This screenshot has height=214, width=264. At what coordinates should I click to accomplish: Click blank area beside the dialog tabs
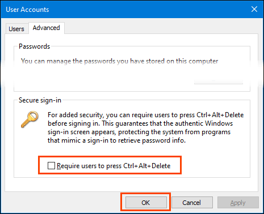[161, 27]
